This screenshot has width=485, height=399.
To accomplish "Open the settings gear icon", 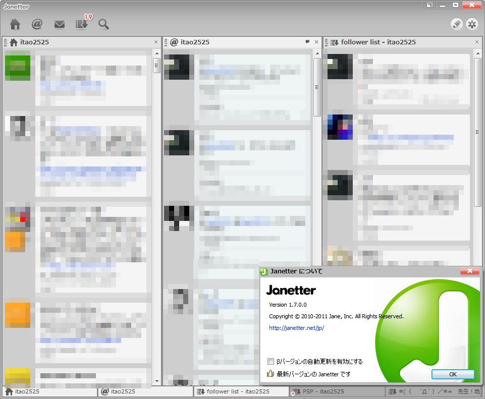I will click(x=472, y=24).
